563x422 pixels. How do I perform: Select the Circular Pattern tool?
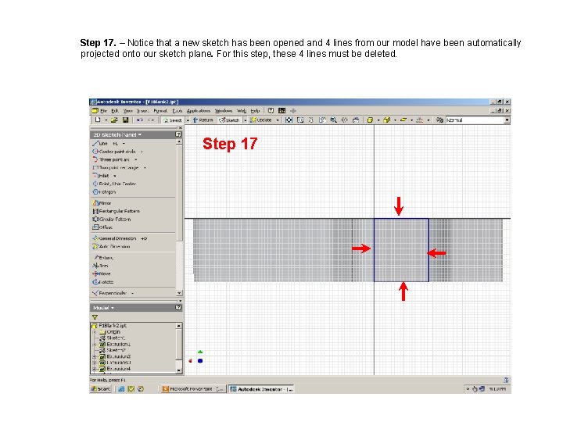coord(112,220)
